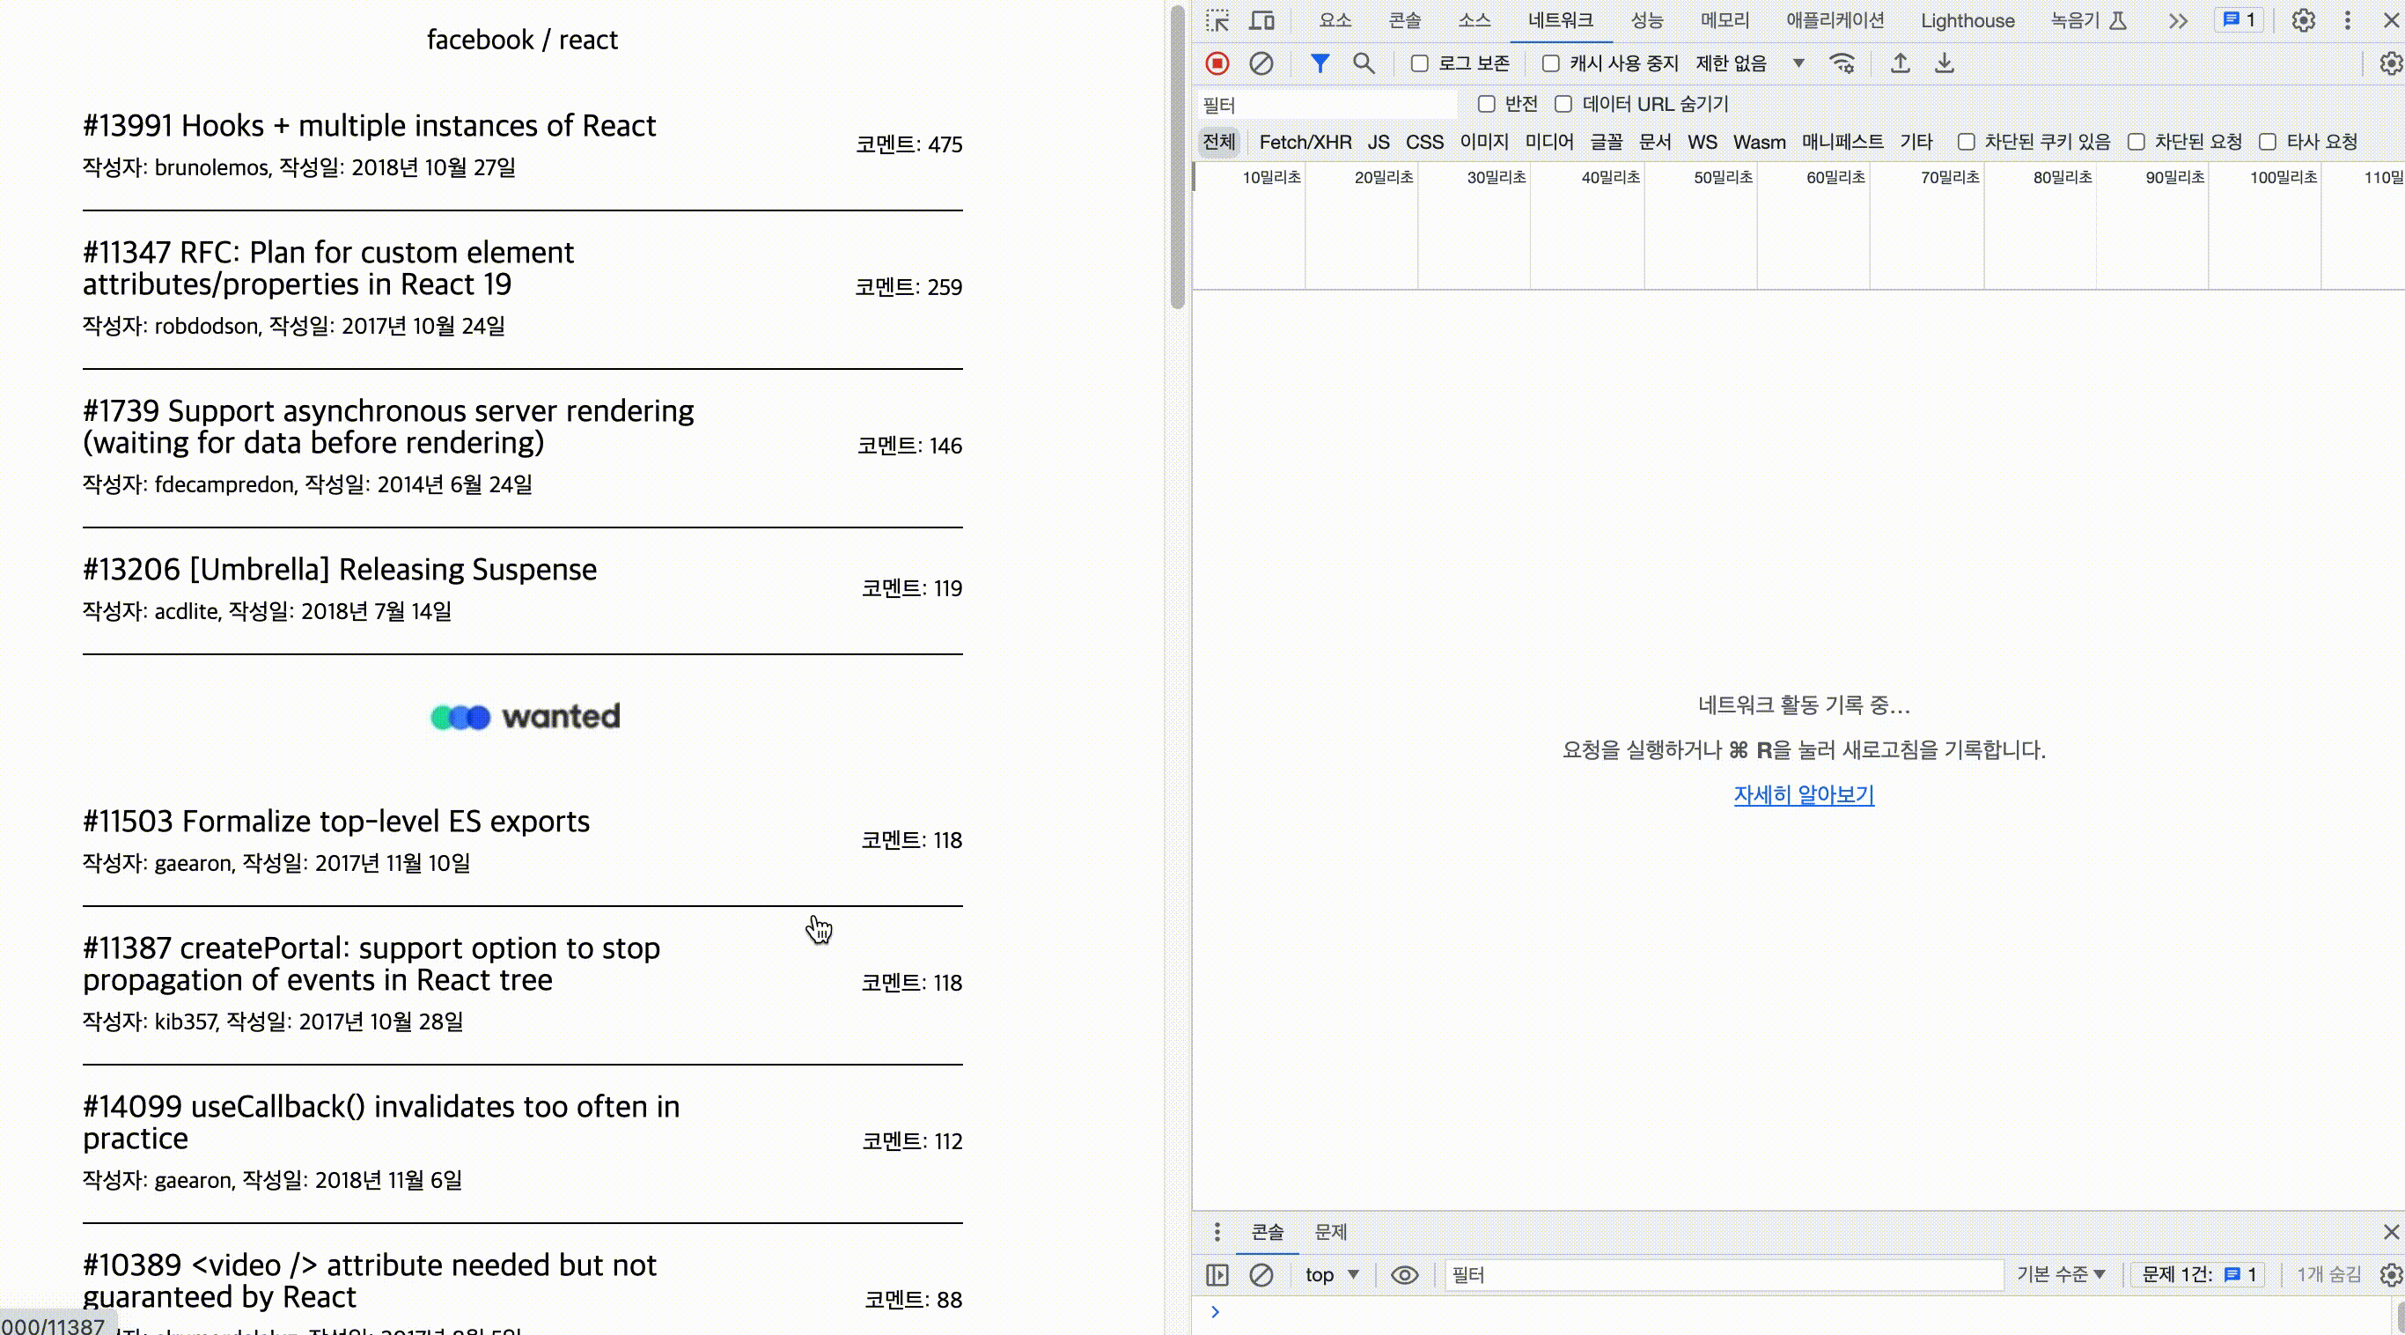Enable the 로그 보존 checkbox
This screenshot has width=2405, height=1335.
tap(1419, 63)
